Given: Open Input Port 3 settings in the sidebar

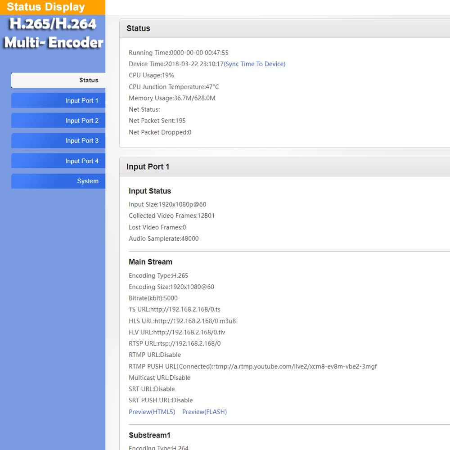Looking at the screenshot, I should [58, 140].
